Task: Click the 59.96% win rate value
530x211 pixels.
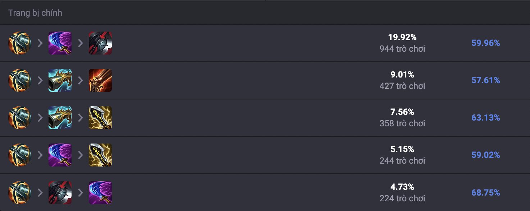Action: tap(485, 43)
